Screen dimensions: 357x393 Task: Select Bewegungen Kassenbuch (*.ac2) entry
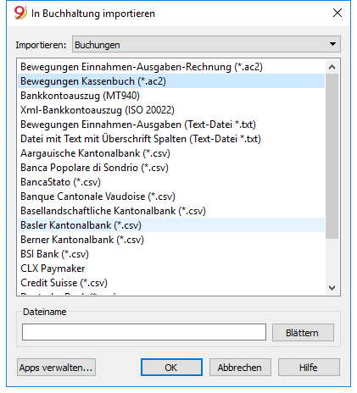[x=171, y=81]
